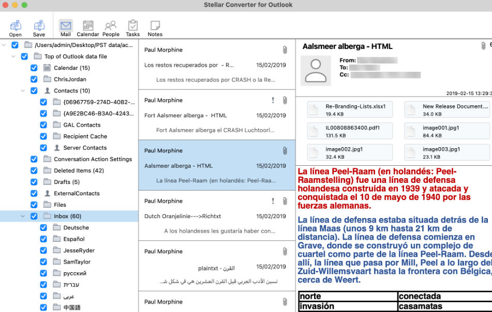Collapse the Inbox (60) folder

click(23, 216)
